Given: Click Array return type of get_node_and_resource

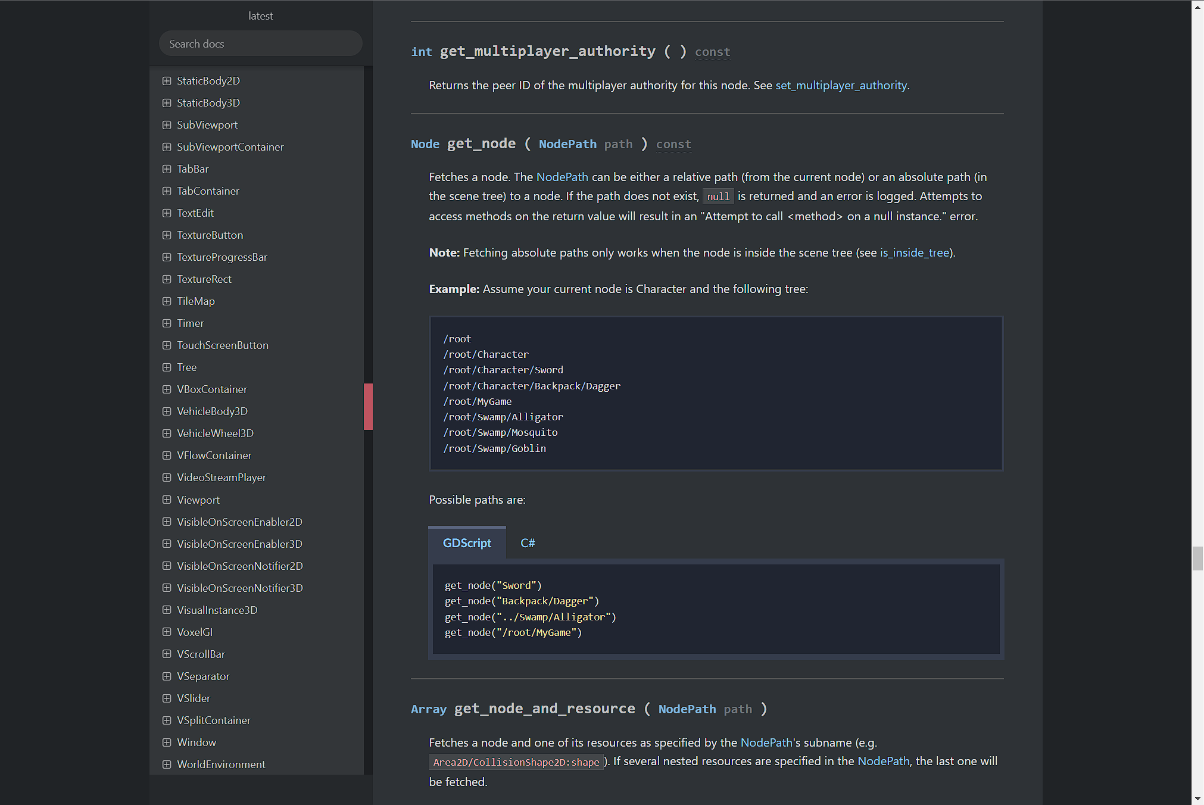Looking at the screenshot, I should (429, 709).
